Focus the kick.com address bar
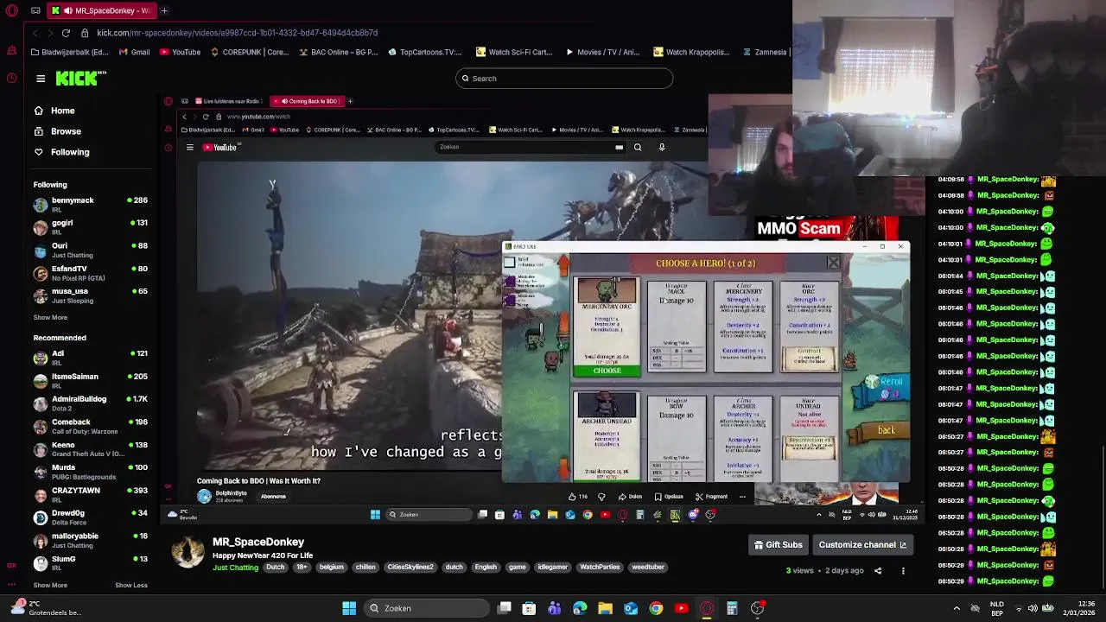1106x622 pixels. (237, 33)
